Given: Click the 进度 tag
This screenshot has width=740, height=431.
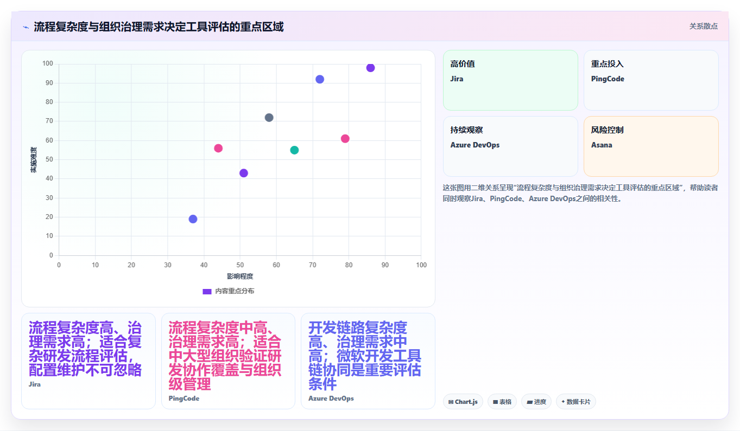Looking at the screenshot, I should click(536, 402).
